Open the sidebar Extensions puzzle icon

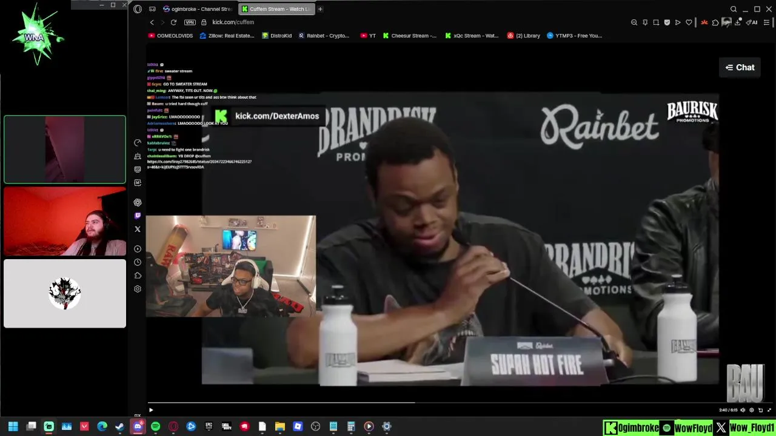pos(138,276)
